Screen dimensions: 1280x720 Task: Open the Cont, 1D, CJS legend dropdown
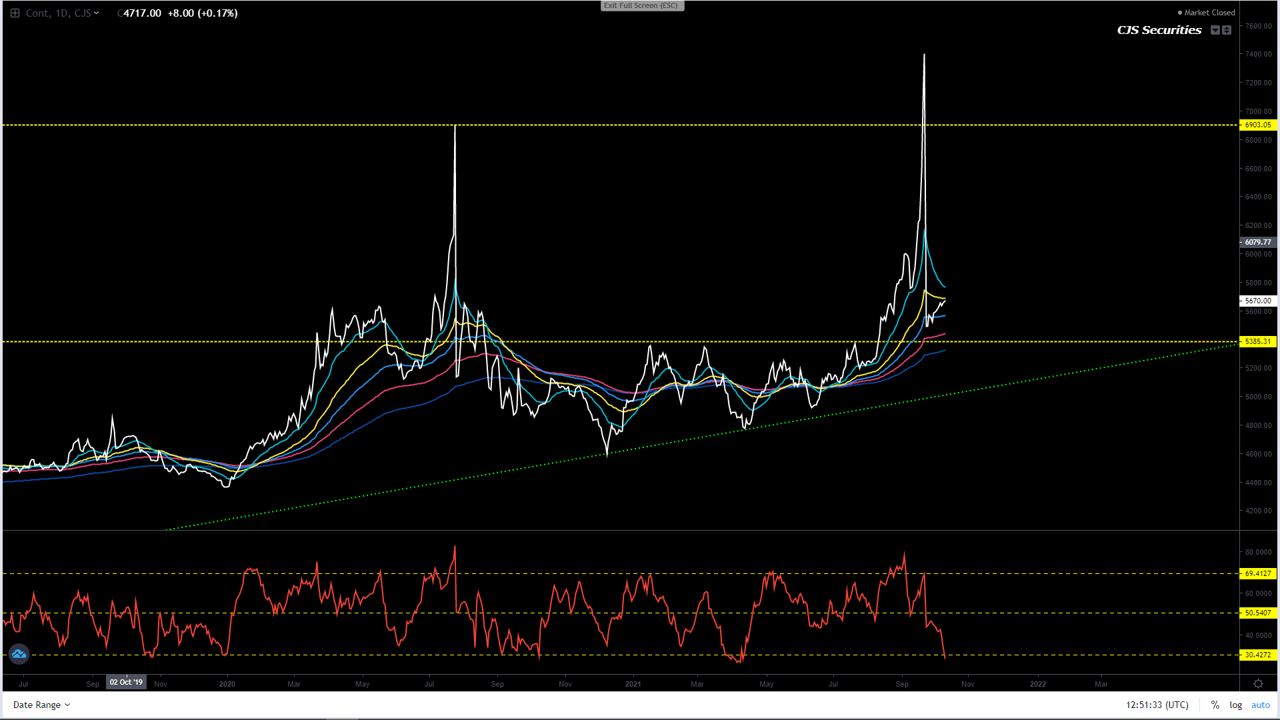[62, 13]
